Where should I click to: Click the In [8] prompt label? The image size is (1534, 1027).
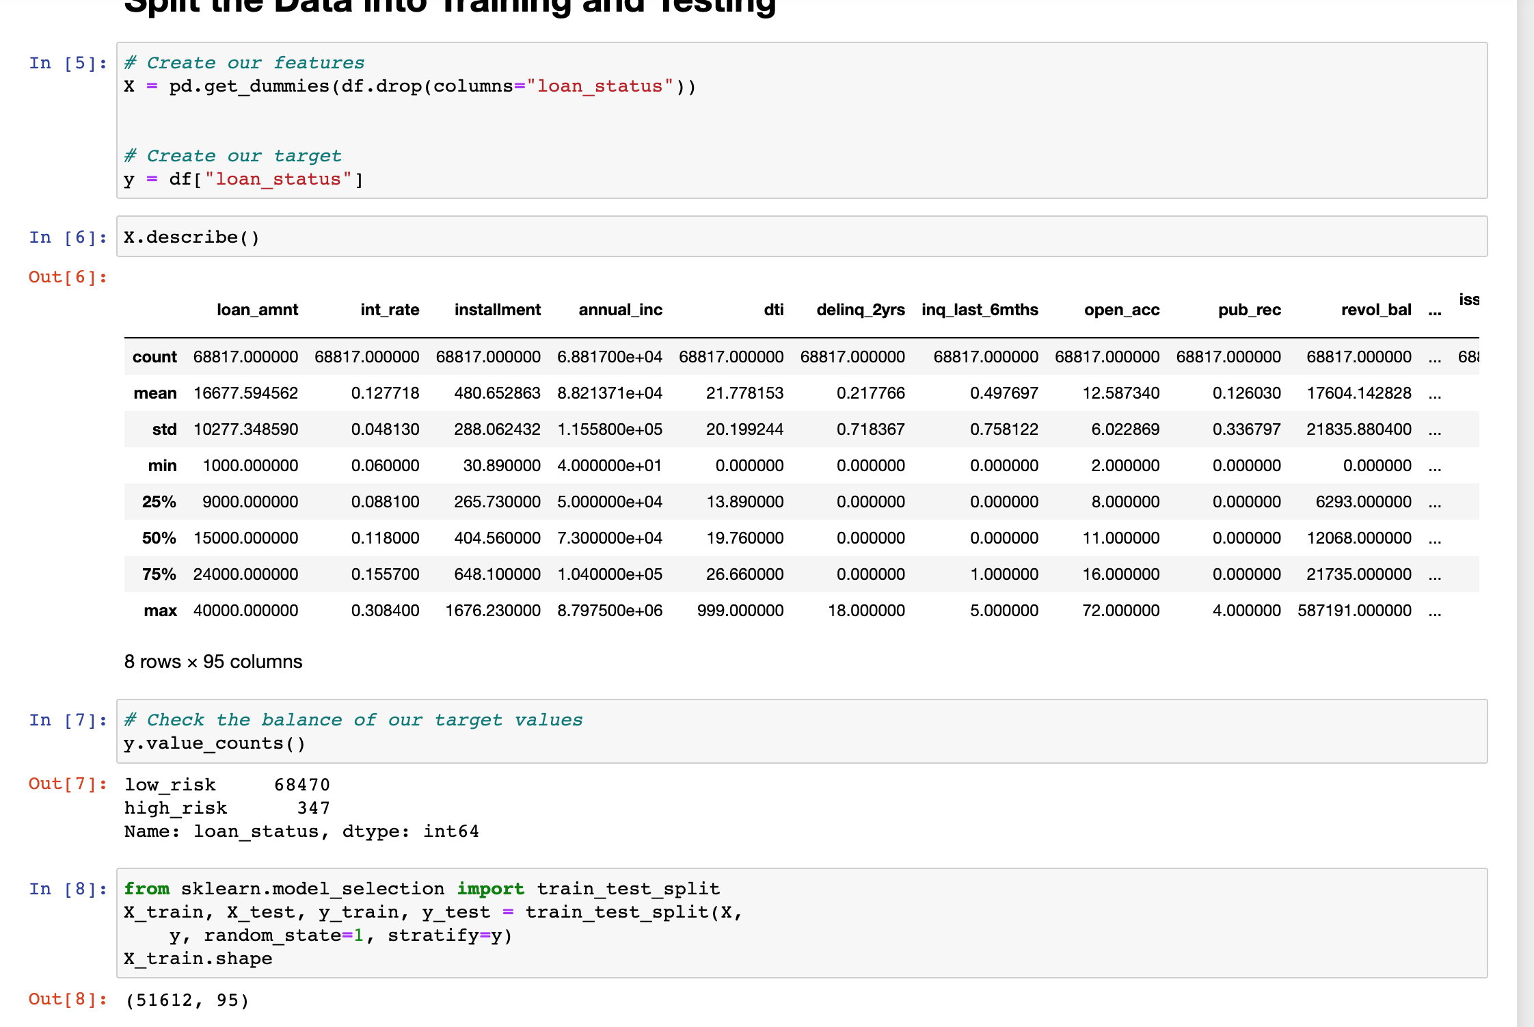click(x=68, y=889)
